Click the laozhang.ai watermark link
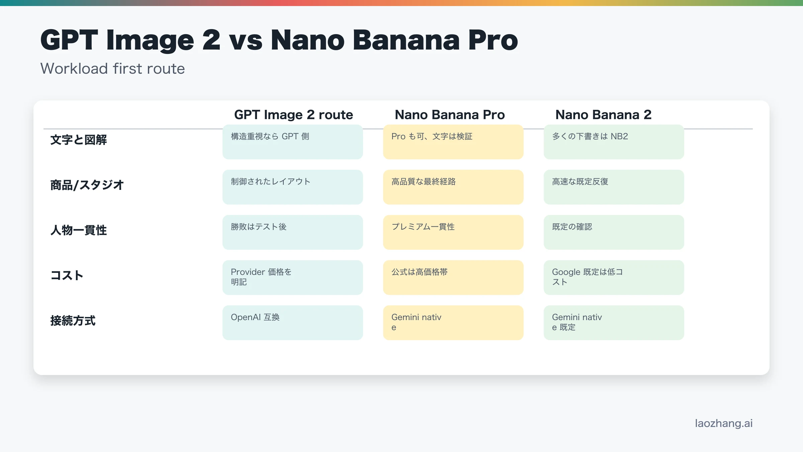803x452 pixels. [x=723, y=423]
